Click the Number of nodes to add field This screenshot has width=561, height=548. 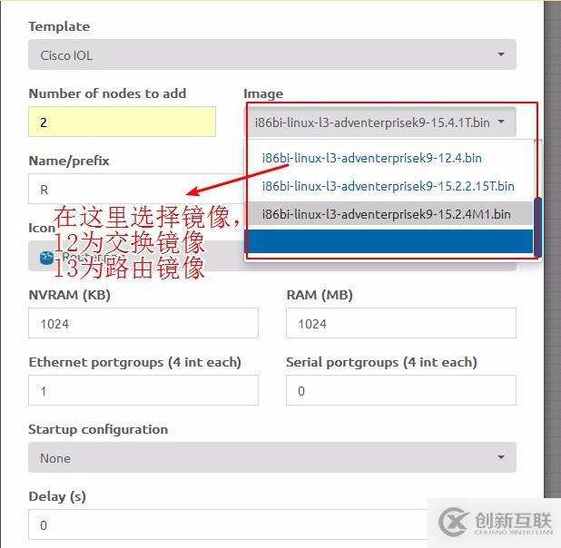pos(122,122)
